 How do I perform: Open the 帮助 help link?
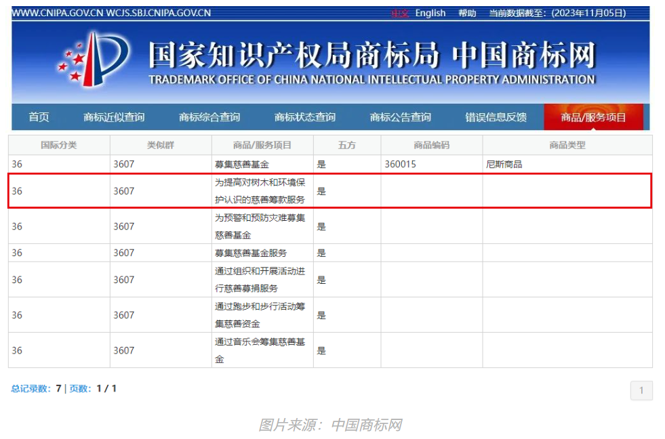466,13
